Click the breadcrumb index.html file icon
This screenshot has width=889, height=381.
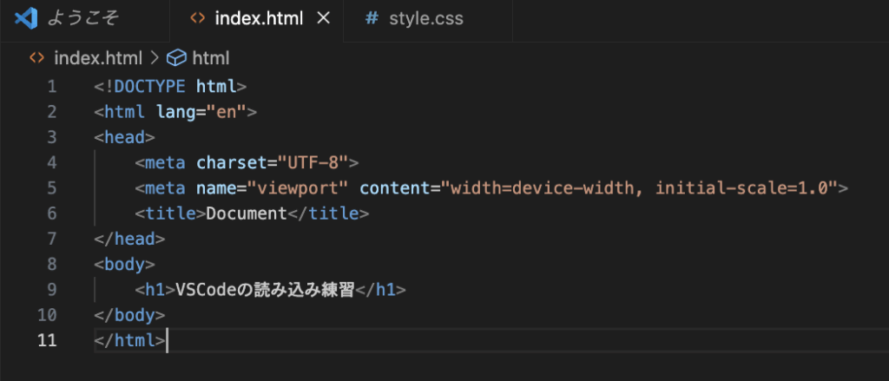[x=36, y=58]
